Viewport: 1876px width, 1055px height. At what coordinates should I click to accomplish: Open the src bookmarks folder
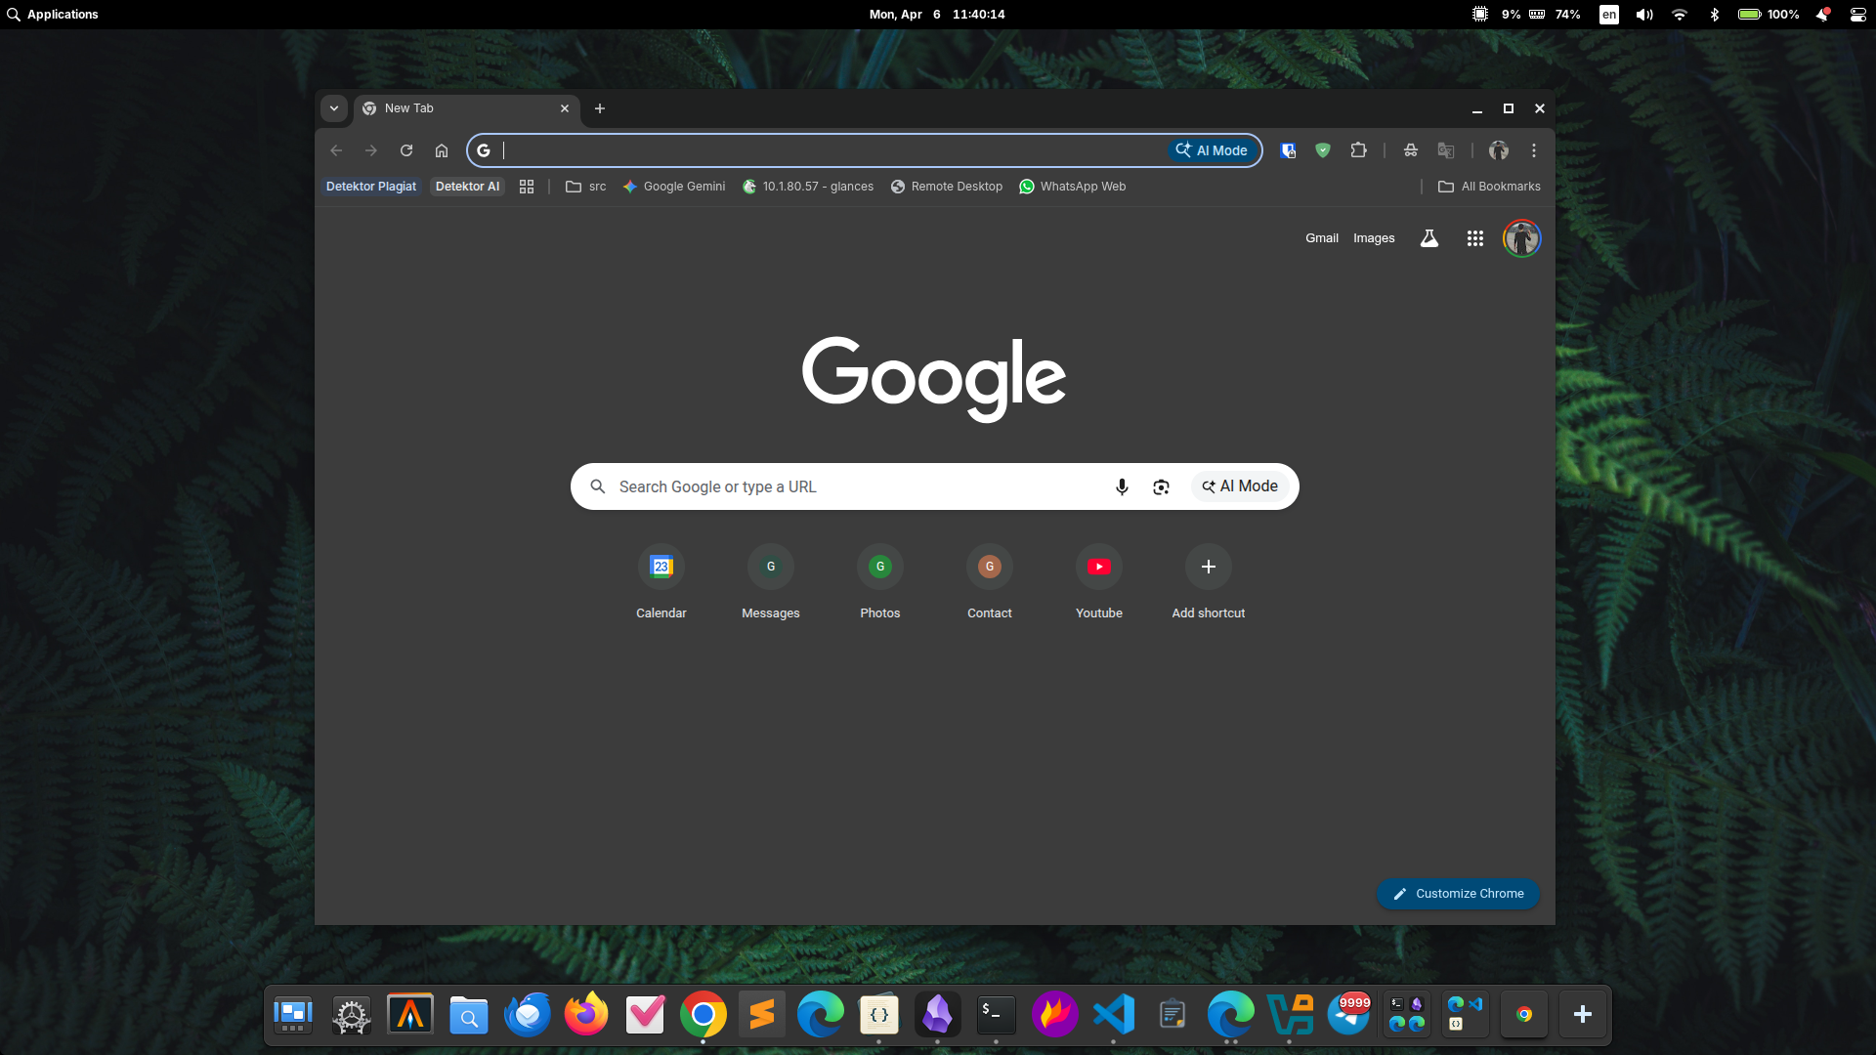coord(586,187)
